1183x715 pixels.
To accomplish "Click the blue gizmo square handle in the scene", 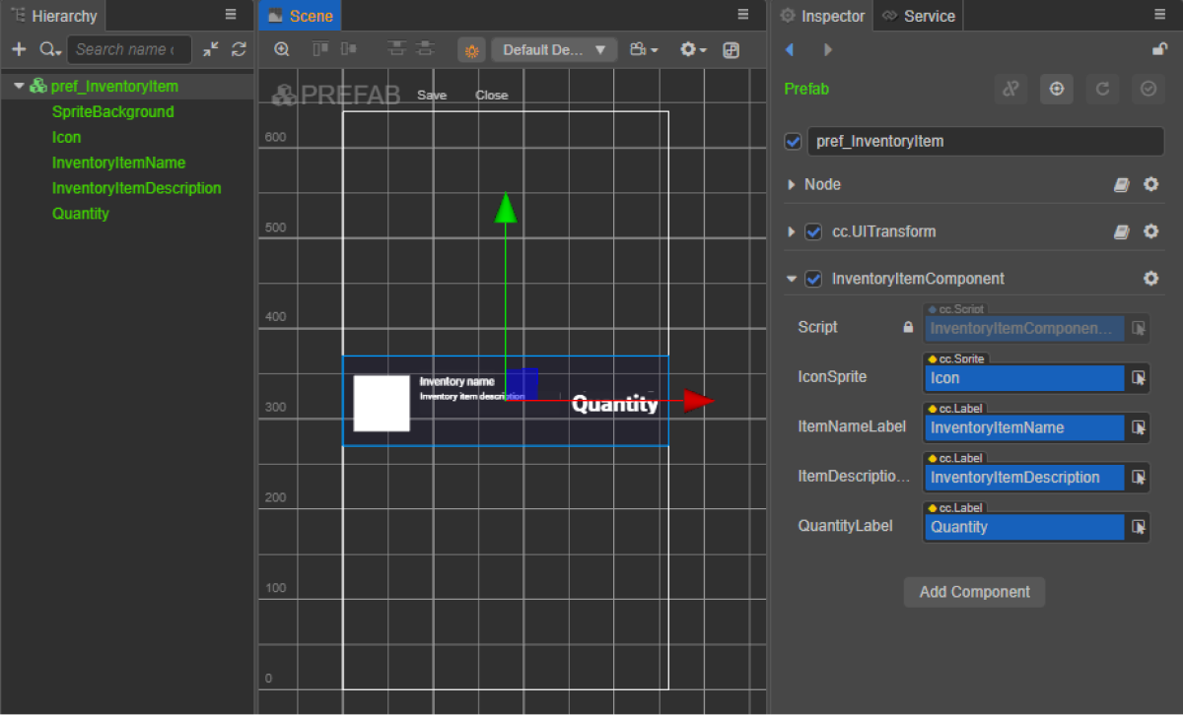I will click(522, 383).
